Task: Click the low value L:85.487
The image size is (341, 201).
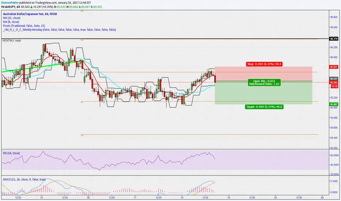Action: tap(84, 7)
